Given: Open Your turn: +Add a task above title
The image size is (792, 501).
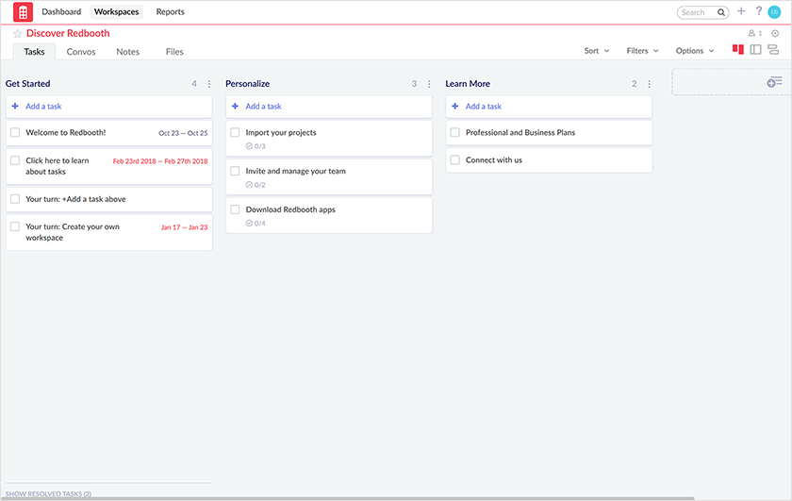Looking at the screenshot, I should click(x=75, y=199).
